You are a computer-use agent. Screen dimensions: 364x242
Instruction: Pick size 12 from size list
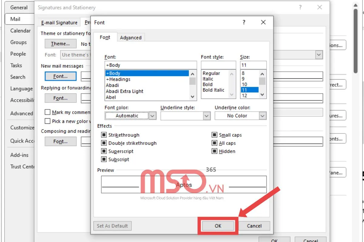pos(244,96)
